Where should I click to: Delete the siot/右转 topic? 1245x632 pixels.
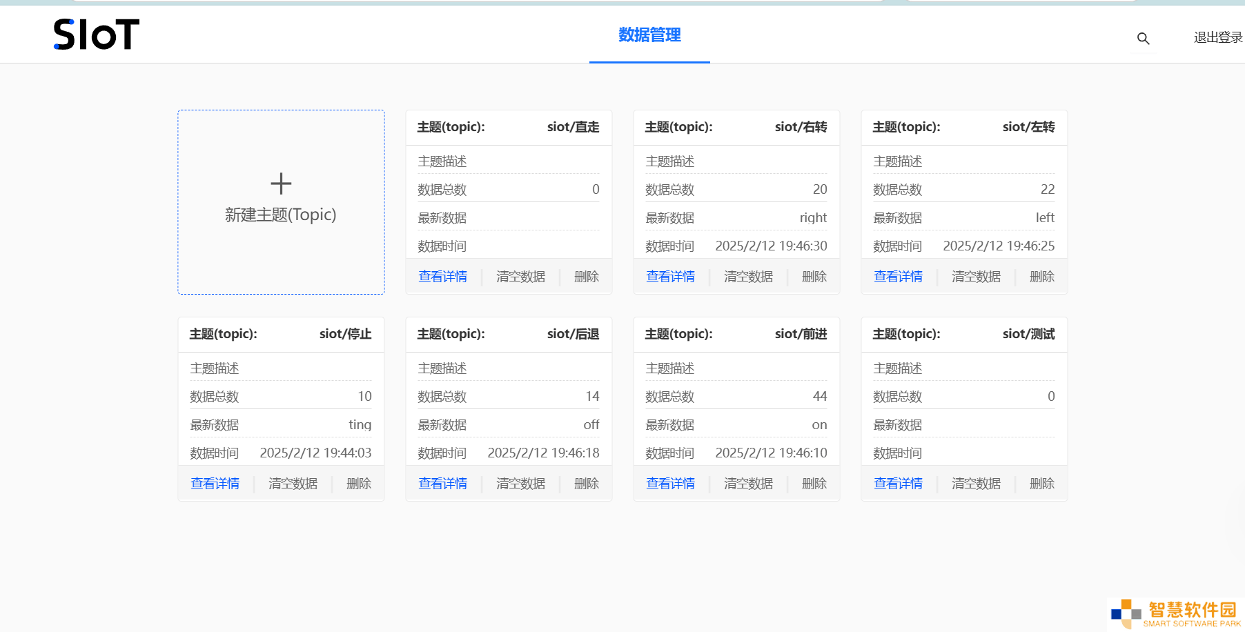click(x=814, y=277)
